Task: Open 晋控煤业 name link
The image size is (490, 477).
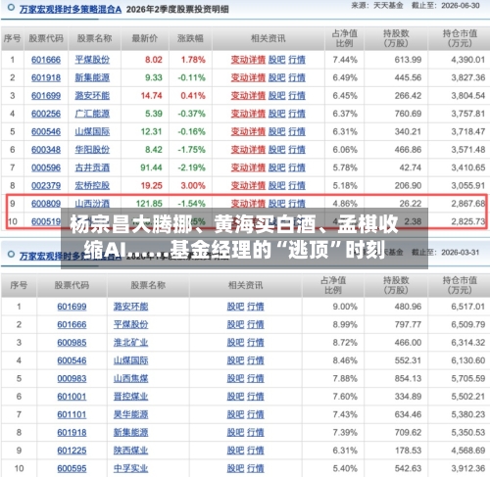Action: tap(130, 397)
